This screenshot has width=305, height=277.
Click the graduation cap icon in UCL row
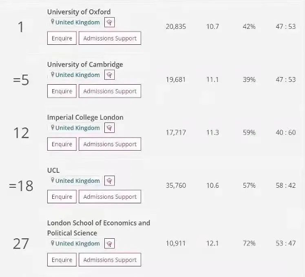109,181
